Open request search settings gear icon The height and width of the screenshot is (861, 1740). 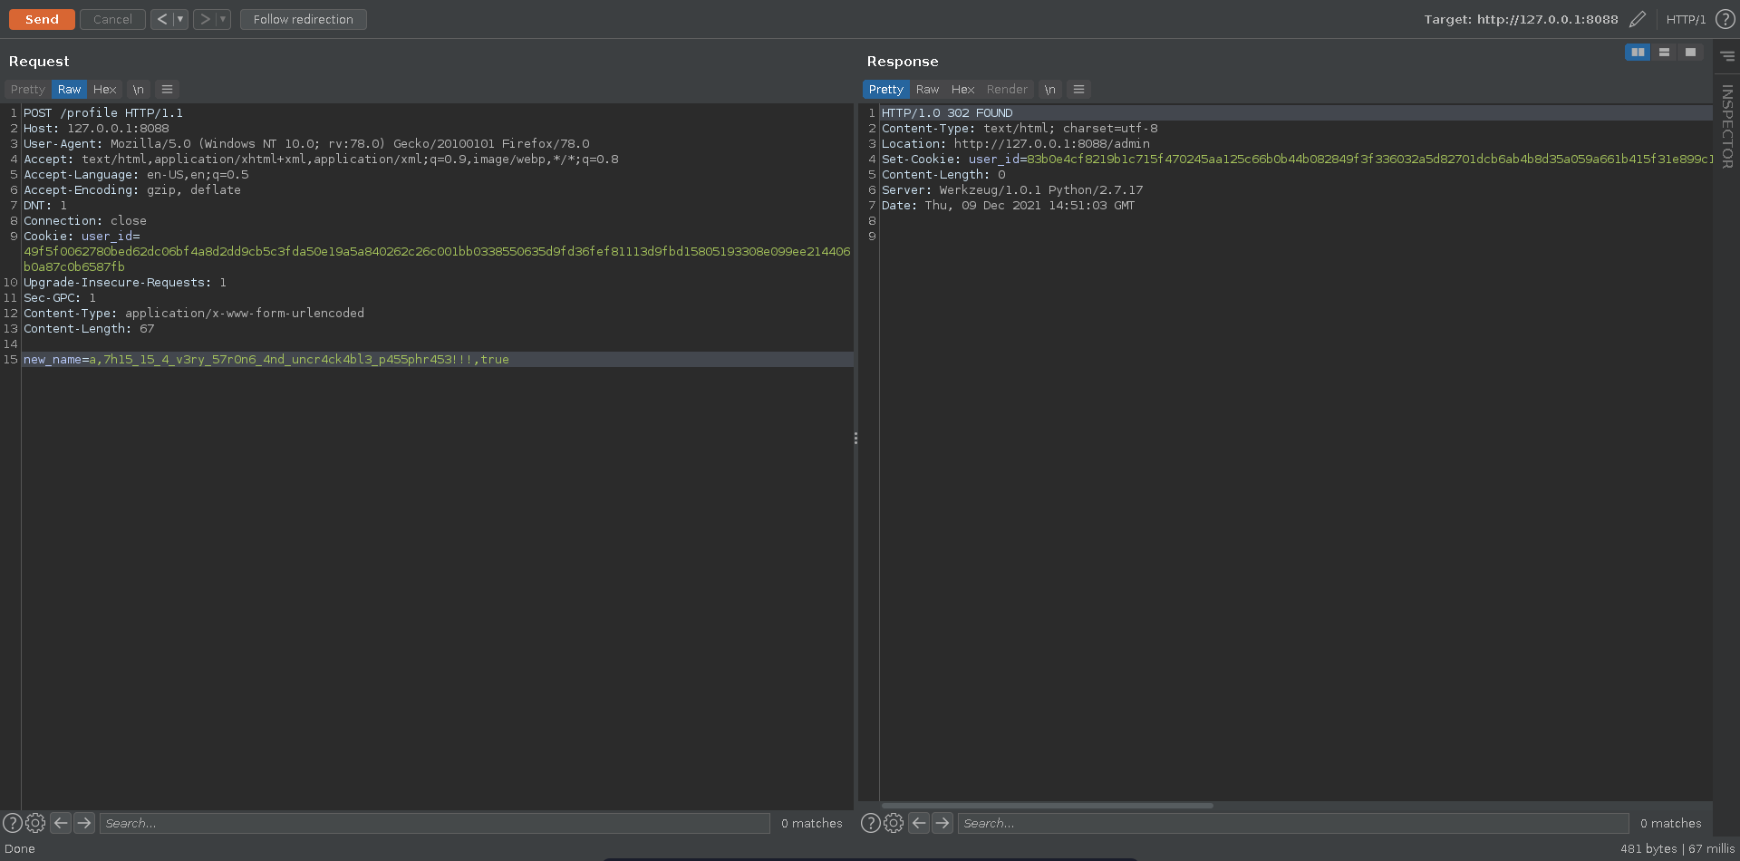point(35,823)
